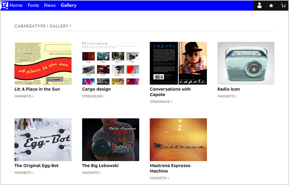Open the STREAMLINE link under Cargo design
Viewport: 289px width, 185px height.
(x=93, y=96)
